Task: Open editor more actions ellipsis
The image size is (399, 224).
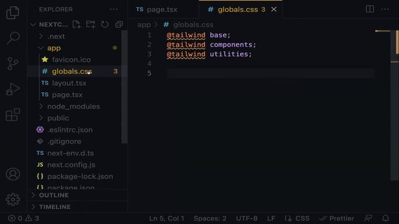Action: pyautogui.click(x=385, y=9)
